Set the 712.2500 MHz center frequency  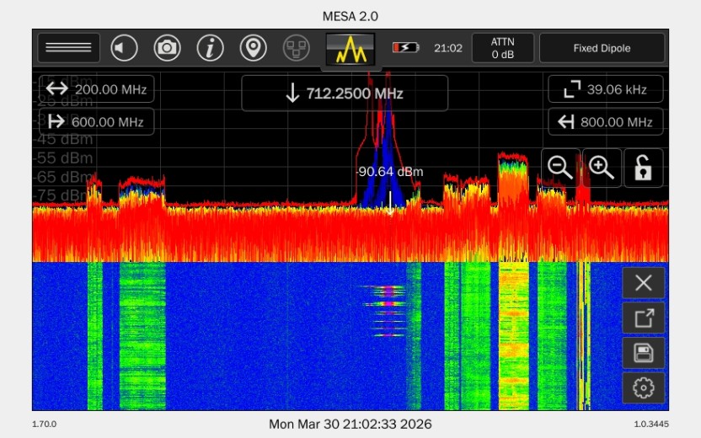[x=344, y=93]
